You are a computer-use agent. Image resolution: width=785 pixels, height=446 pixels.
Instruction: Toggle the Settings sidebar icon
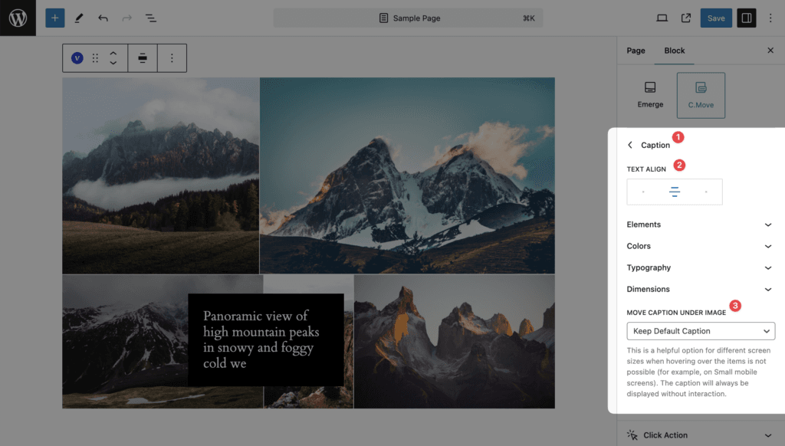click(x=747, y=18)
